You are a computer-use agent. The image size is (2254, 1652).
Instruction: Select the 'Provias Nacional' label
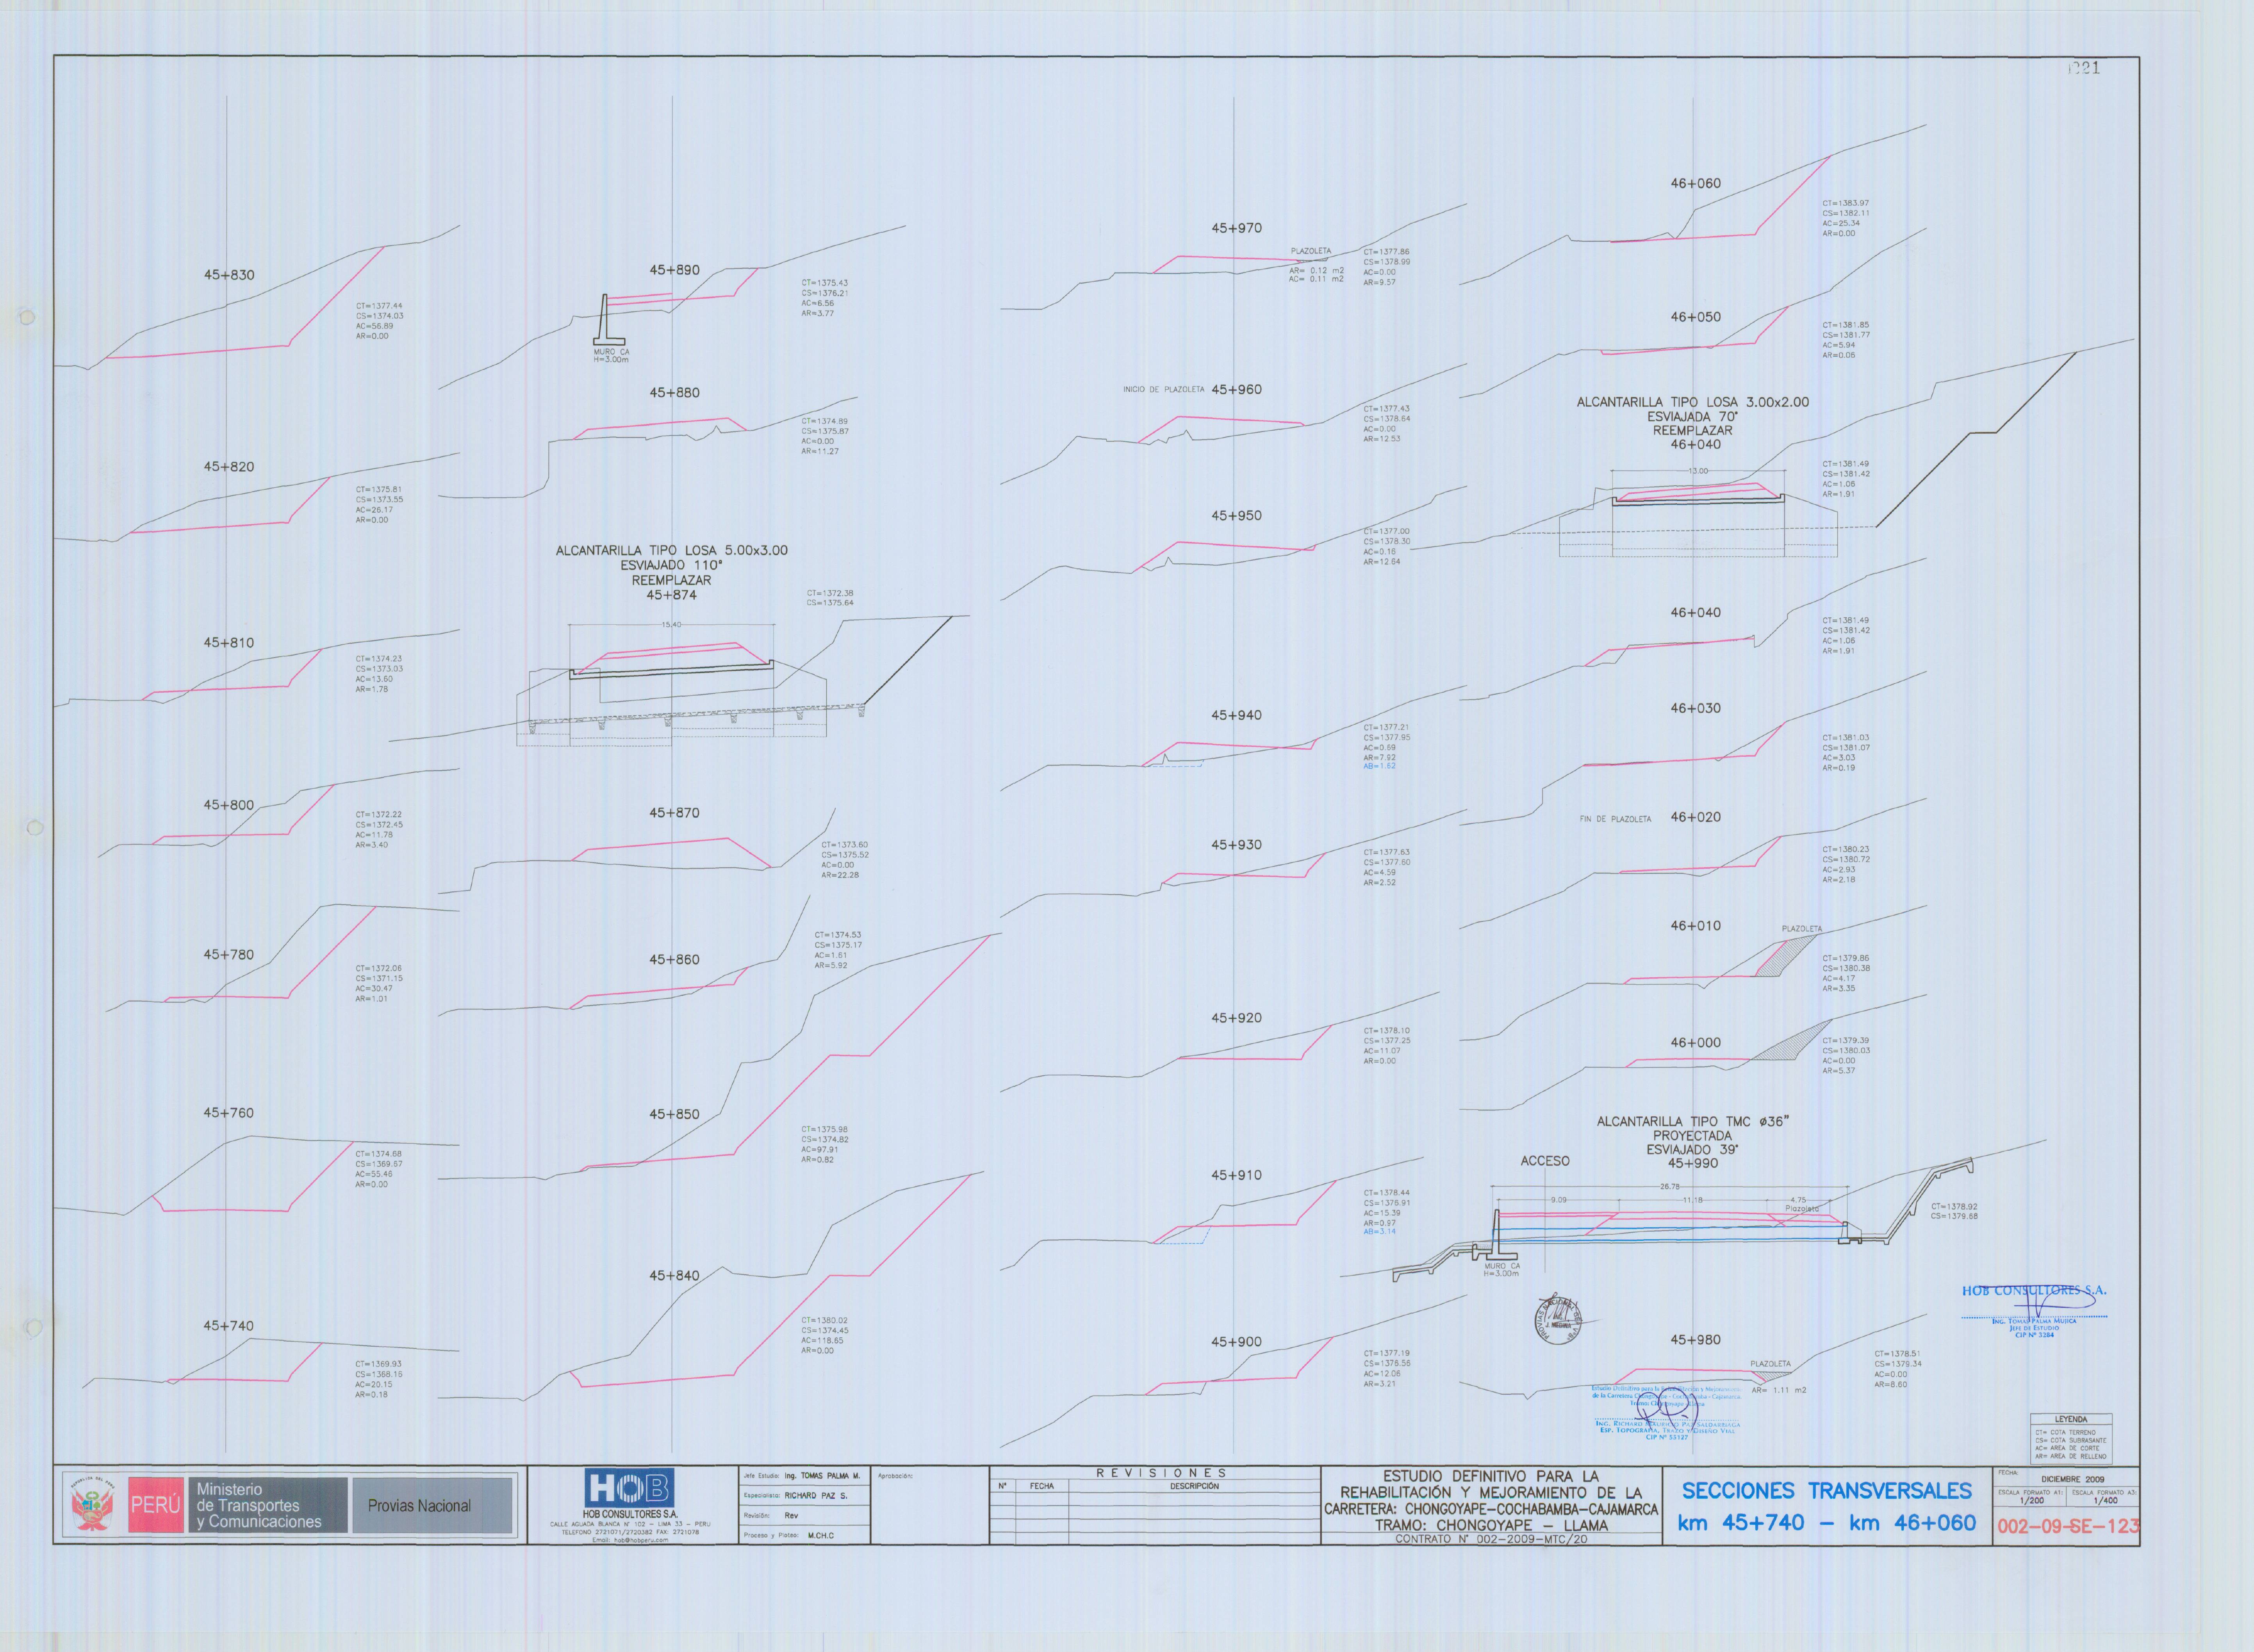(x=419, y=1506)
